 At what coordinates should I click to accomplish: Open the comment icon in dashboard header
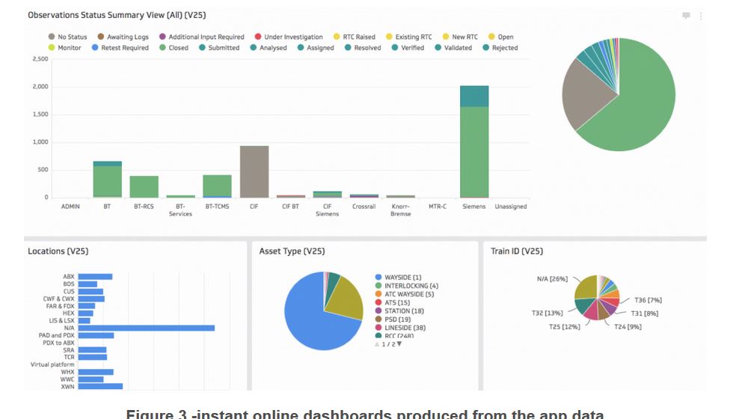(686, 16)
